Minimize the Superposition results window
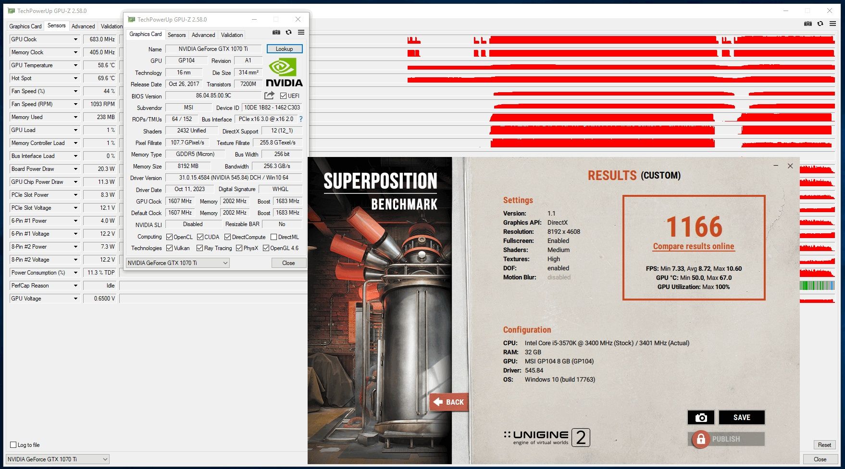845x469 pixels. click(775, 166)
